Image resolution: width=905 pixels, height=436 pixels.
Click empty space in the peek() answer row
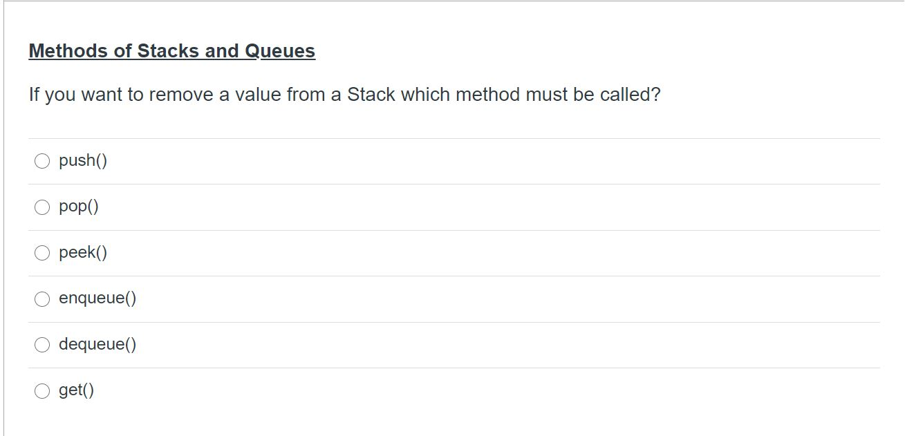(x=484, y=253)
